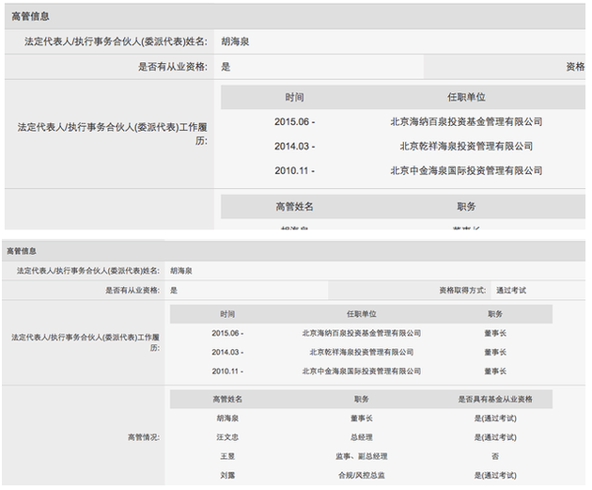Click 董事长 in the 胡海泉 executive row
Screen dimensions: 592x490
362,419
